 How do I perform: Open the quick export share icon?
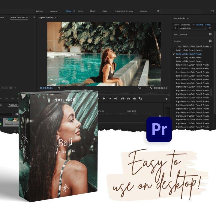pos(212,11)
